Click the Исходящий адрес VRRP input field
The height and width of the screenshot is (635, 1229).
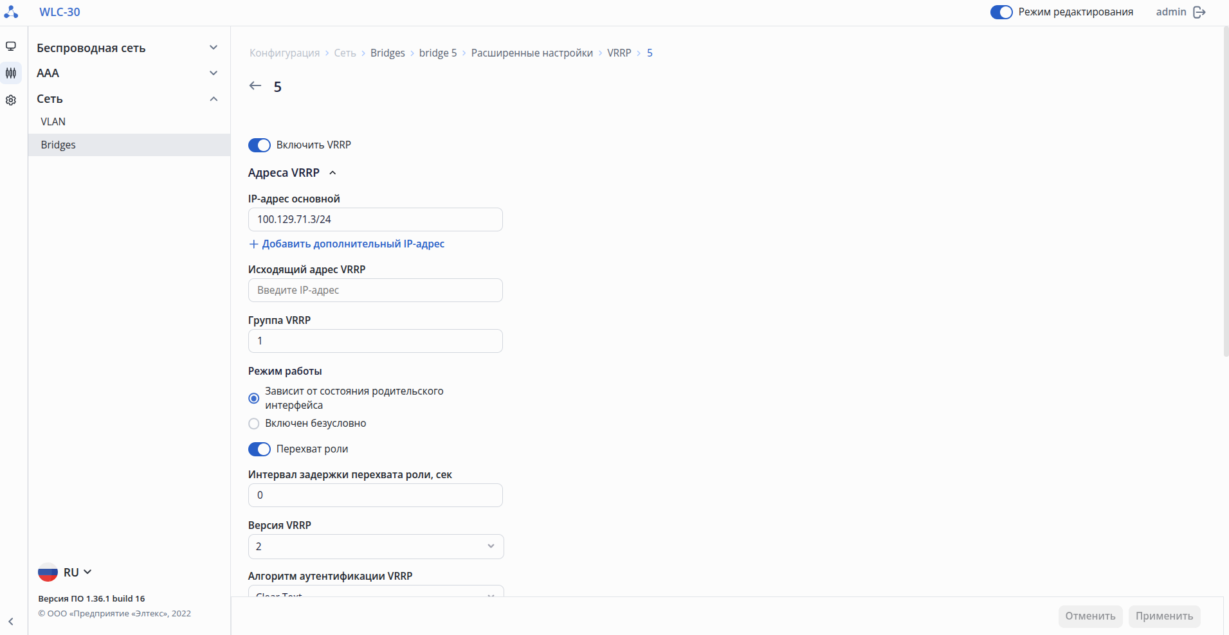[376, 291]
